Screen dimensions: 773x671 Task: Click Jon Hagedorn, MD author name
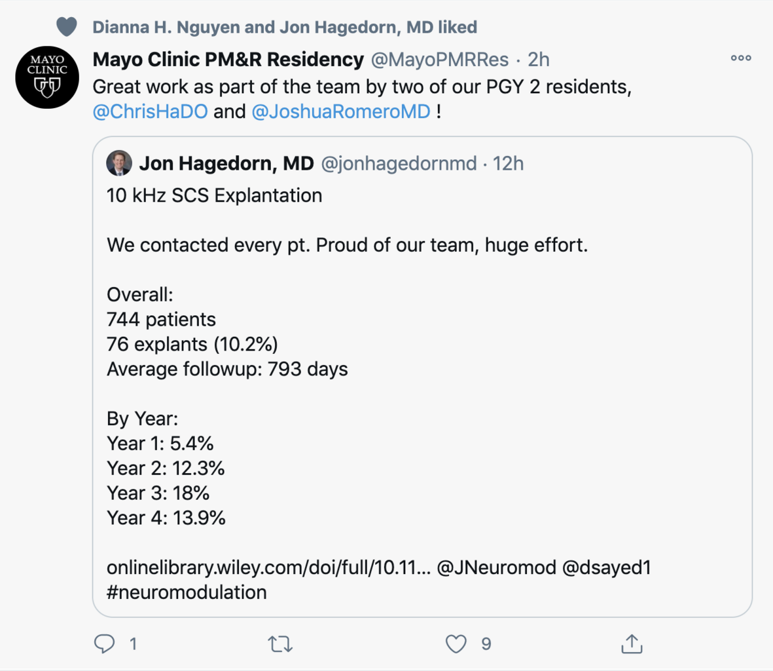[x=226, y=163]
